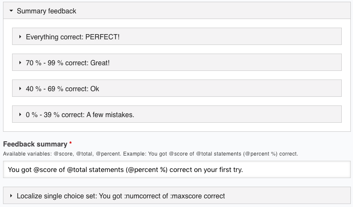Click the "Summary feedback" section title

(47, 11)
